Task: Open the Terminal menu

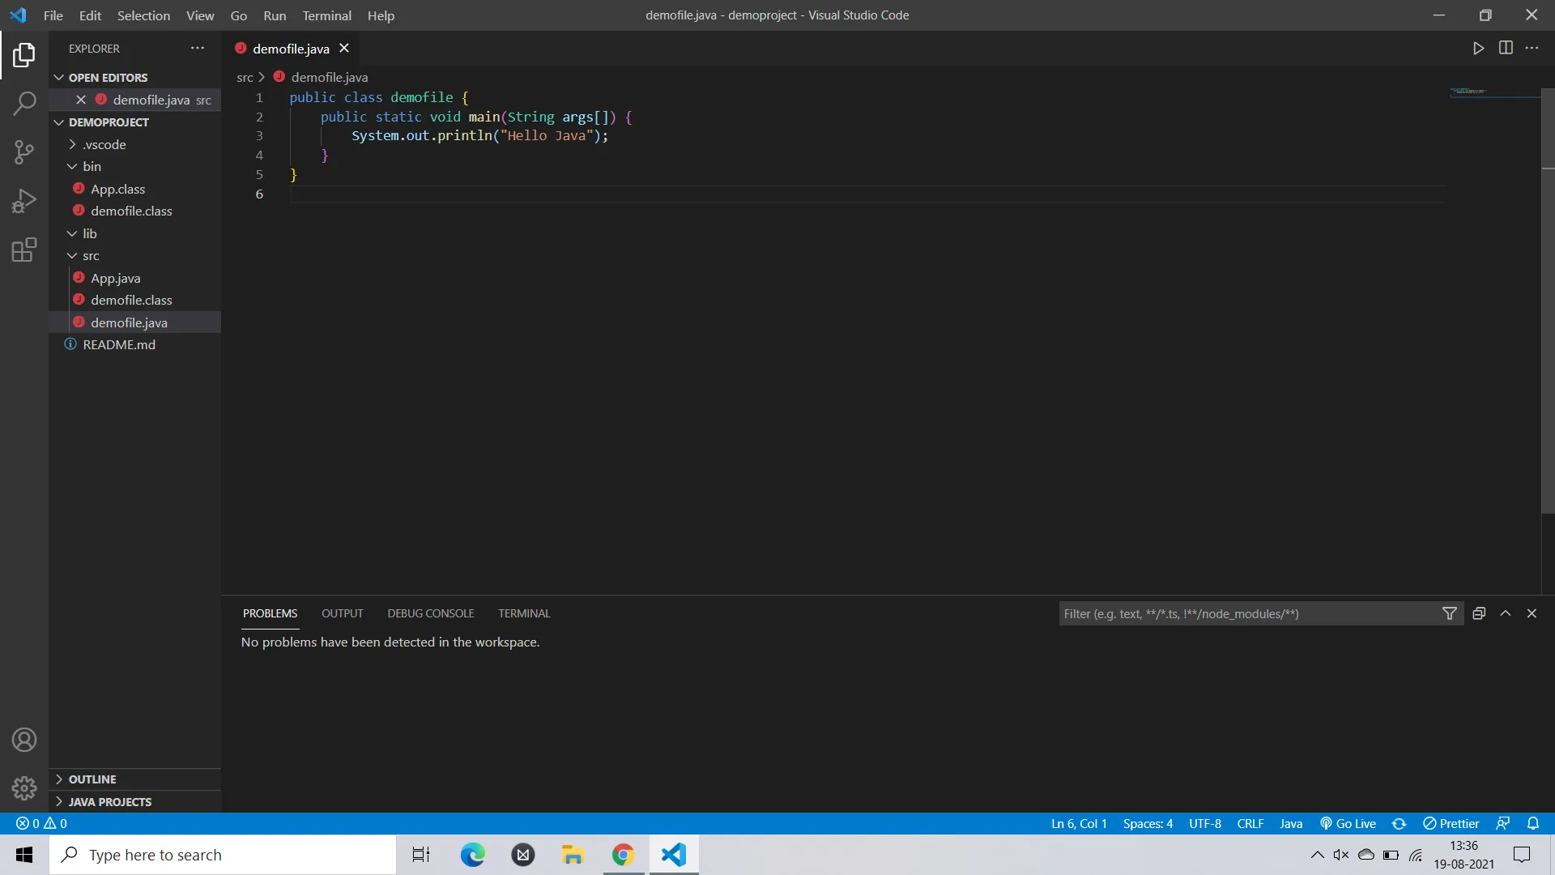Action: click(x=326, y=15)
